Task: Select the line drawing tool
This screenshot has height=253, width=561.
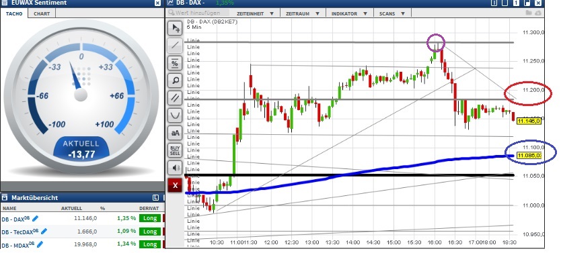Action: pos(175,46)
